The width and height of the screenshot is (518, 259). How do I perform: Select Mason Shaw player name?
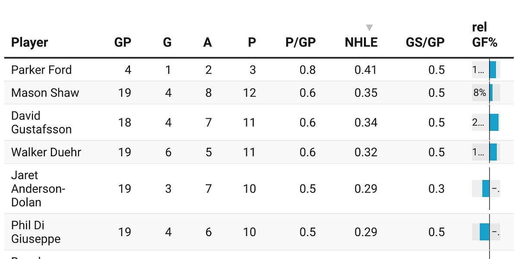tap(45, 93)
